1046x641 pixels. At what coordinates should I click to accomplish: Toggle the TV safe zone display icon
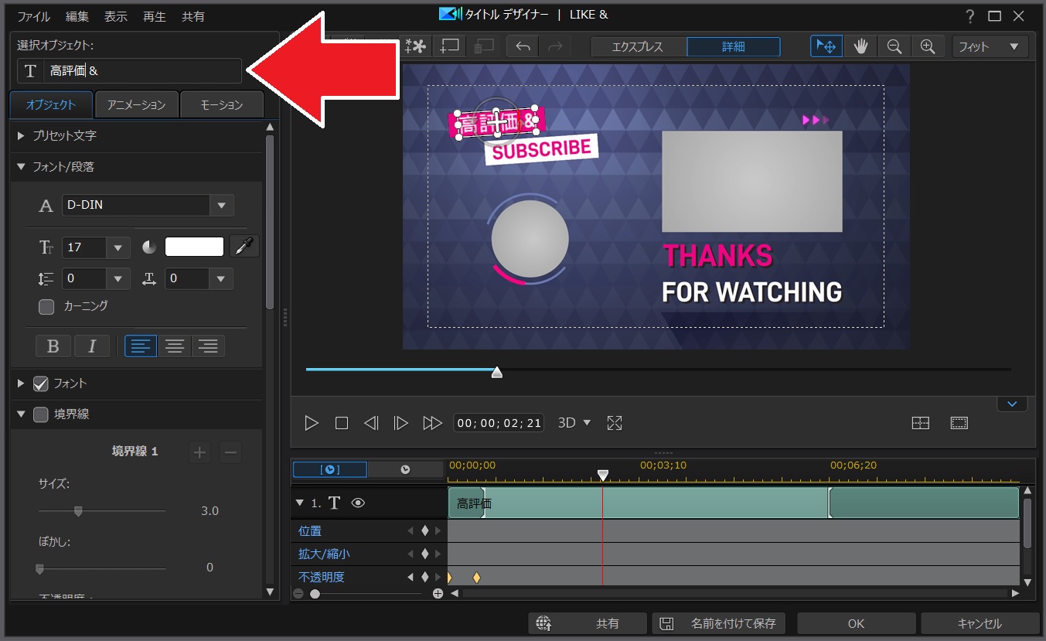[x=959, y=423]
